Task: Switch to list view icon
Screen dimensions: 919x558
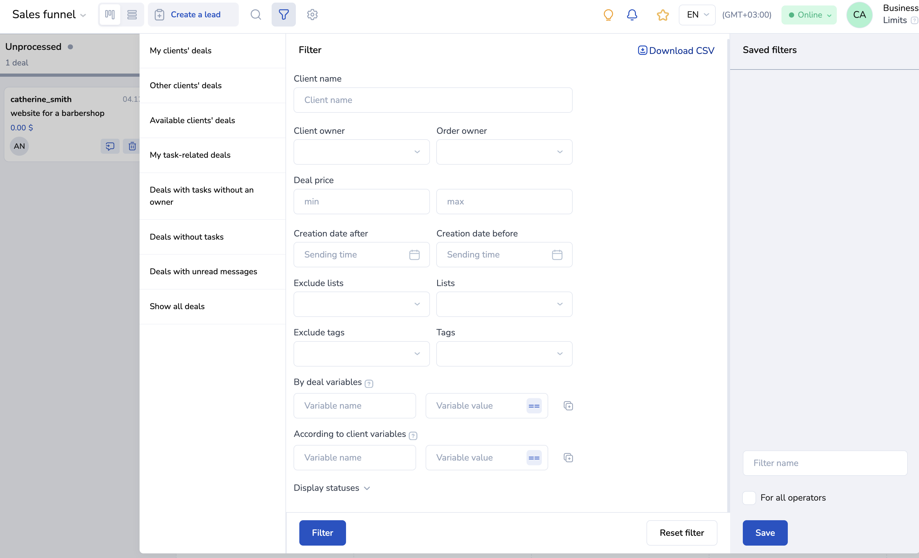Action: tap(132, 14)
